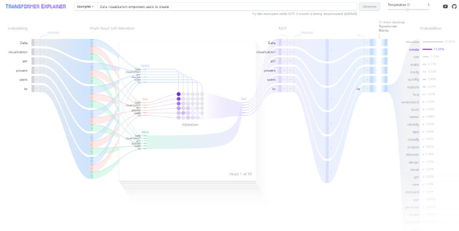
Task: Click the 'get' probability token
Action: click(417, 177)
